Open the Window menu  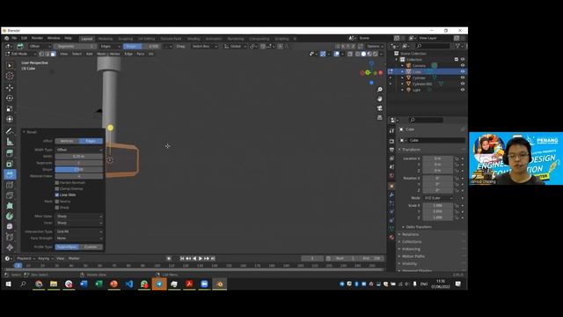(x=54, y=38)
